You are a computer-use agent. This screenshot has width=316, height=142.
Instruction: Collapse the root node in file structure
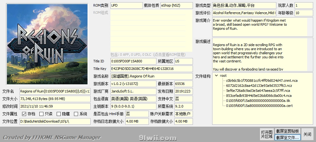tap(217, 76)
